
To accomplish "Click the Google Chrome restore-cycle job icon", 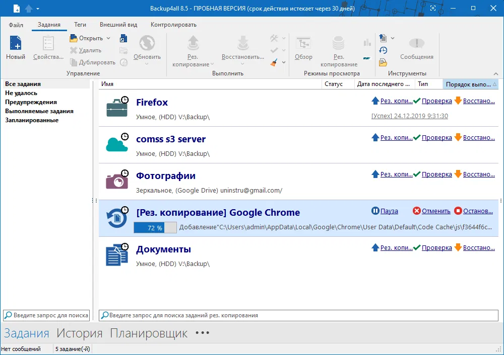I will (117, 217).
